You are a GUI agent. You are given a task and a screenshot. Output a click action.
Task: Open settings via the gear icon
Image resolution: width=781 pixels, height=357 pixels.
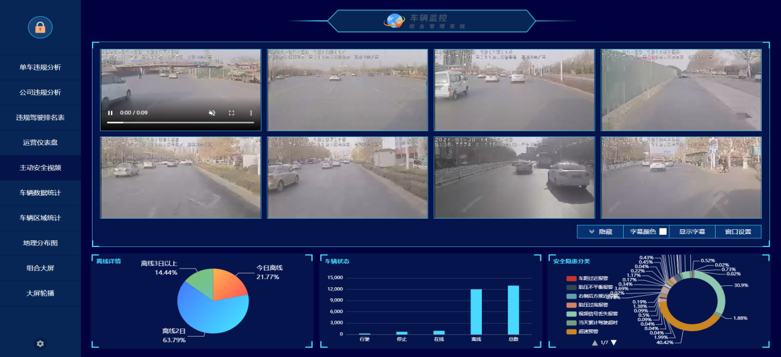40,343
